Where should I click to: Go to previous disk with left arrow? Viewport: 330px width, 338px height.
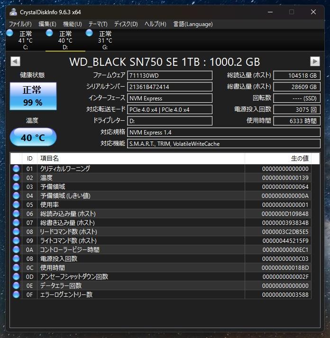[15, 62]
